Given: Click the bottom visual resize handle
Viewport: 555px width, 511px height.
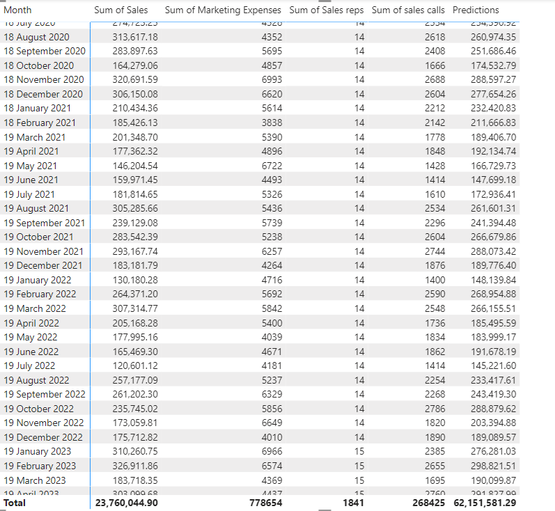Looking at the screenshot, I should click(x=325, y=510).
